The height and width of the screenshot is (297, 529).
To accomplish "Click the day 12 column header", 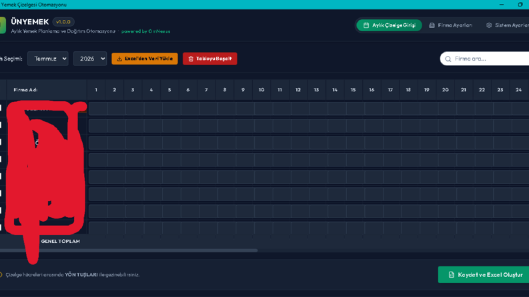I will [298, 90].
